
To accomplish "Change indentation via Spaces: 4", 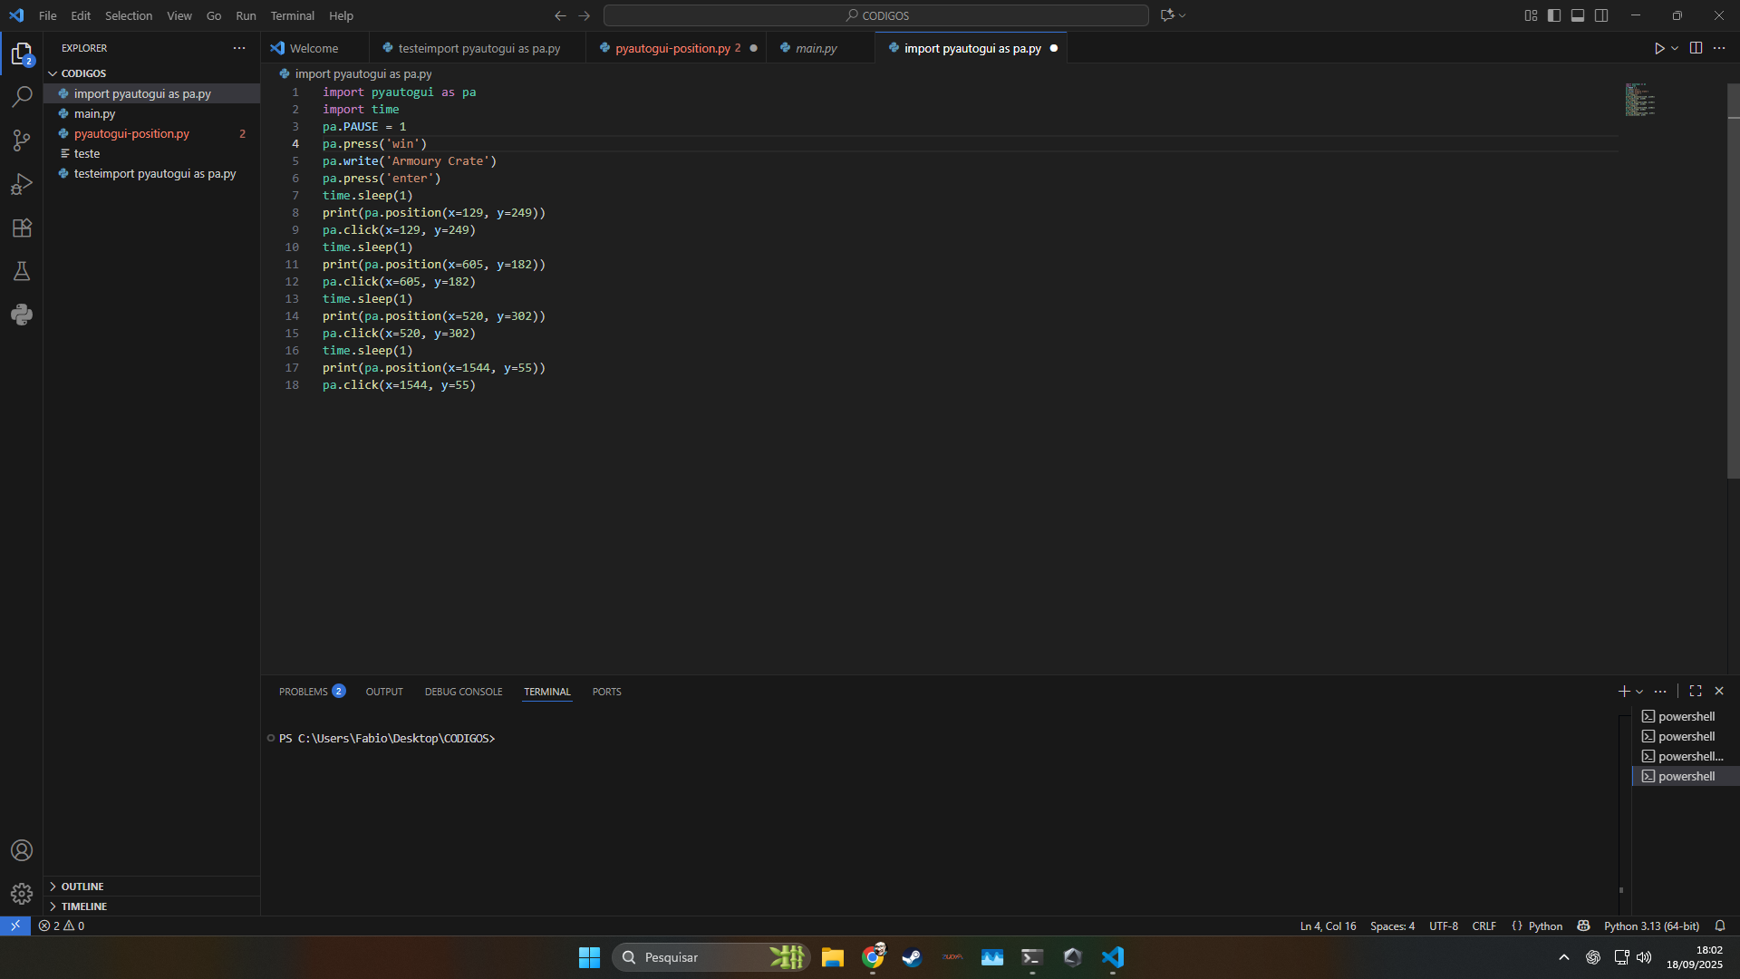I will point(1392,926).
